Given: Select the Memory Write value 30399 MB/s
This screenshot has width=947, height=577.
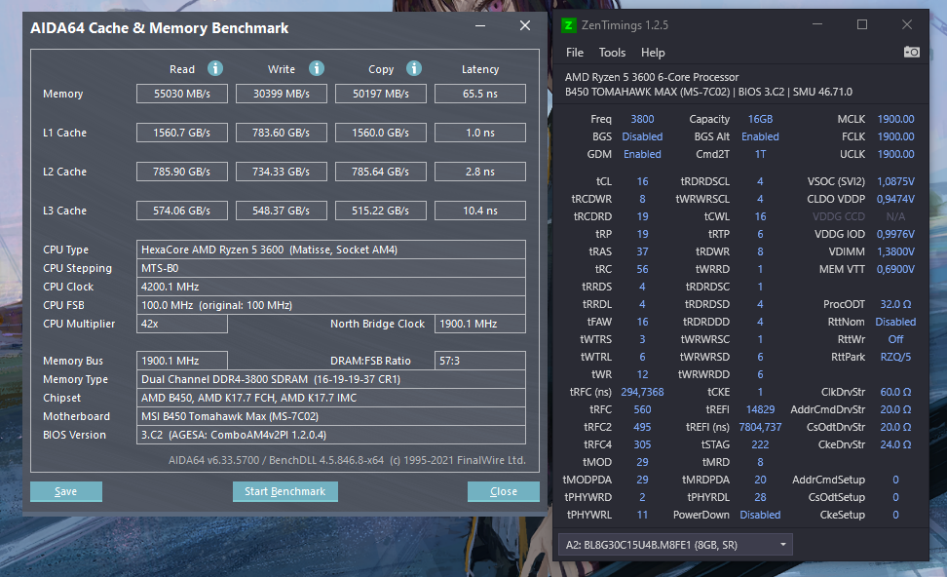Looking at the screenshot, I should [282, 94].
